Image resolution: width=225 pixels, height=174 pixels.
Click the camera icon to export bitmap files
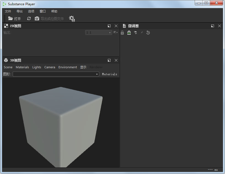(x=37, y=18)
